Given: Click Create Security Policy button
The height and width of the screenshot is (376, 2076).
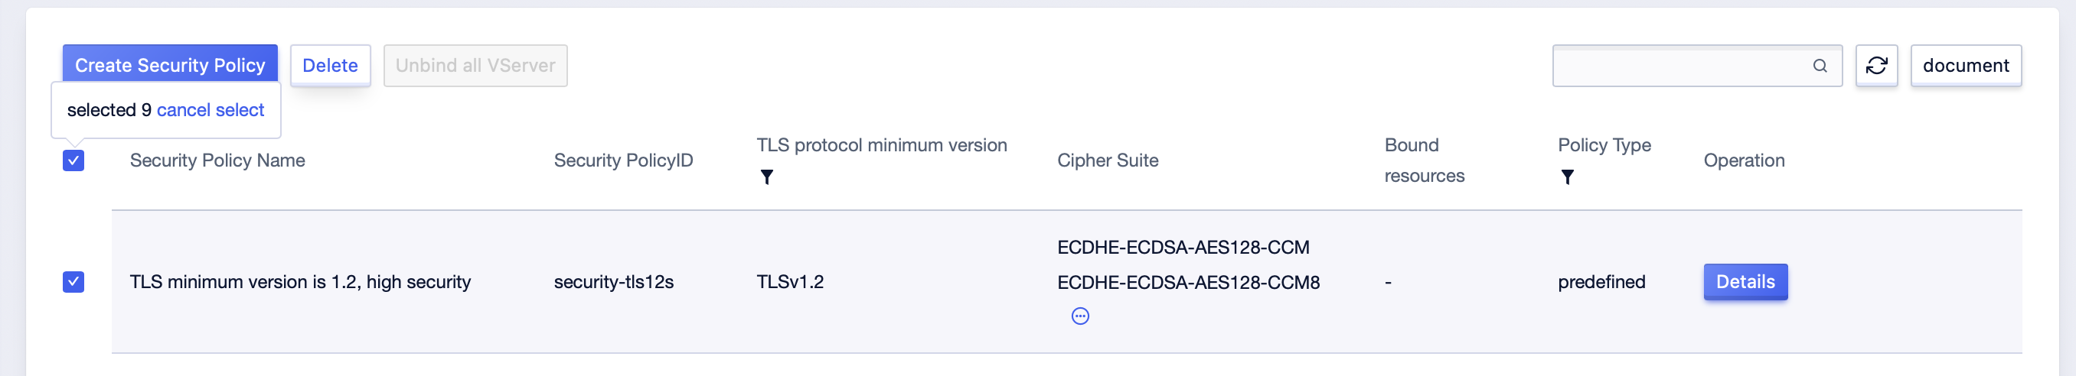Looking at the screenshot, I should tap(170, 65).
